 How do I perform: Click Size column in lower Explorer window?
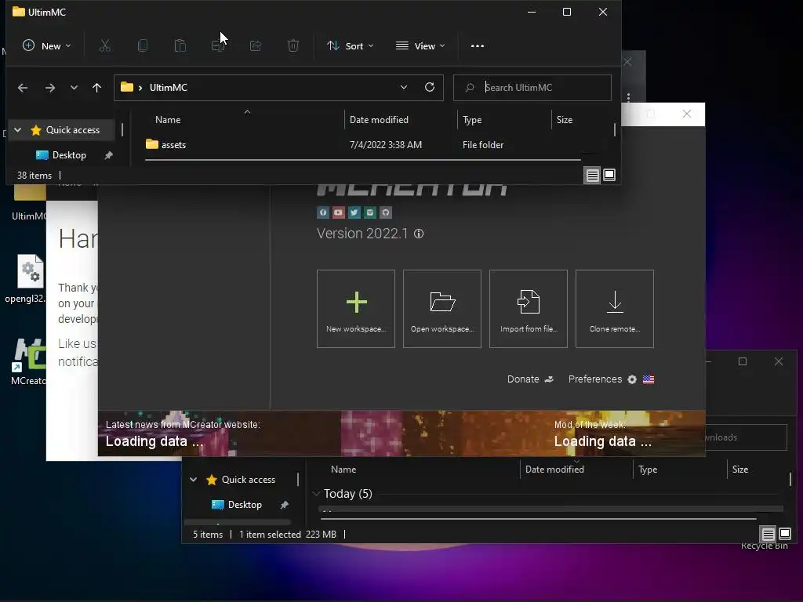pyautogui.click(x=740, y=470)
